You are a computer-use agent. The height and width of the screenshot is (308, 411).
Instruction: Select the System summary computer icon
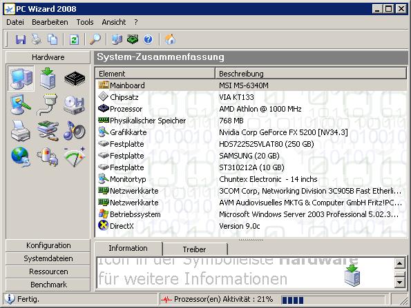point(21,78)
